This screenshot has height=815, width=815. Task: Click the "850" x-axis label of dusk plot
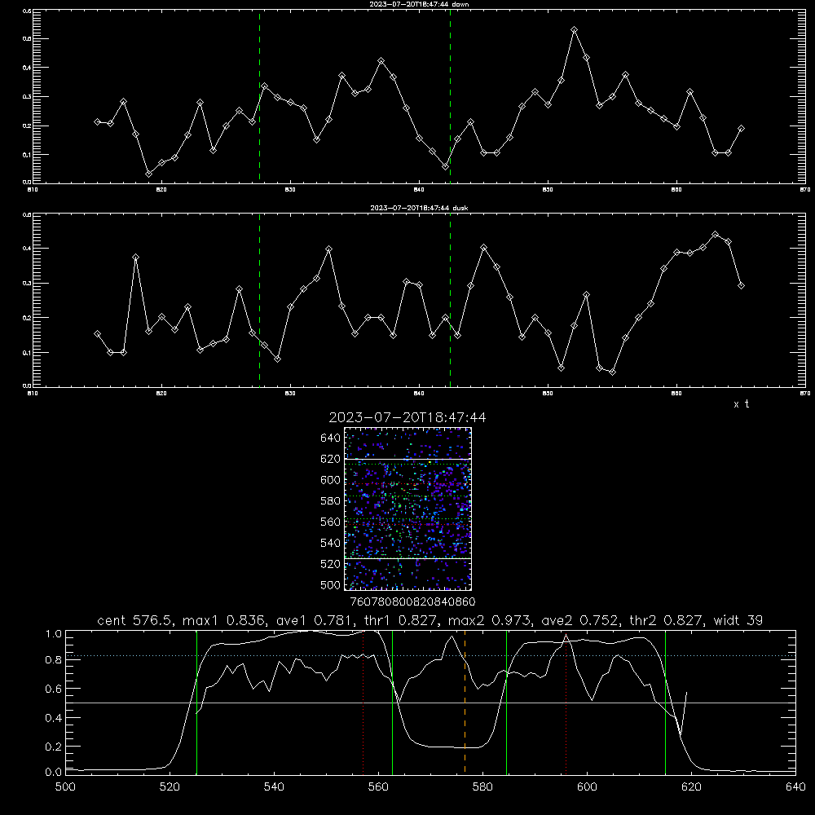(548, 394)
